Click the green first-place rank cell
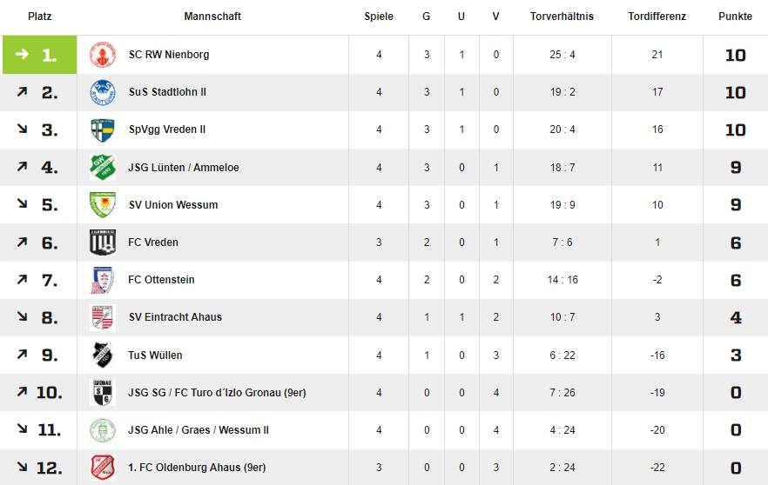 tap(40, 55)
